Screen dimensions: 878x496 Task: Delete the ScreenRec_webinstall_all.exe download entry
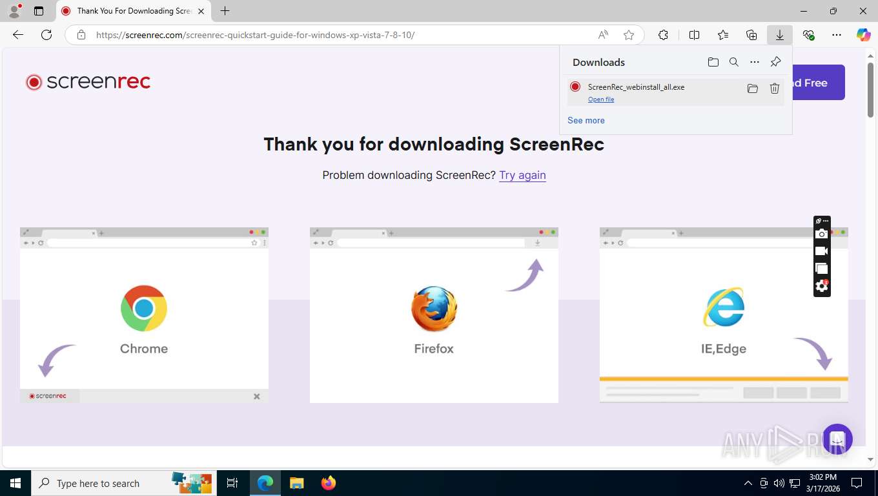click(775, 88)
